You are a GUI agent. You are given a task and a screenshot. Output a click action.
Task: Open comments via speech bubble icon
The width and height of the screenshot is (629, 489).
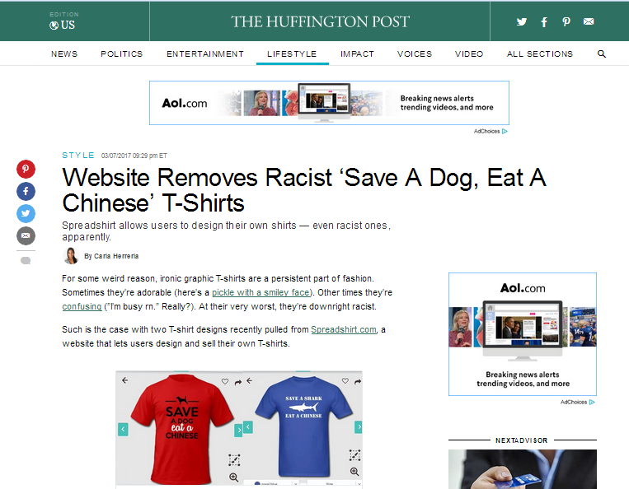(x=26, y=261)
